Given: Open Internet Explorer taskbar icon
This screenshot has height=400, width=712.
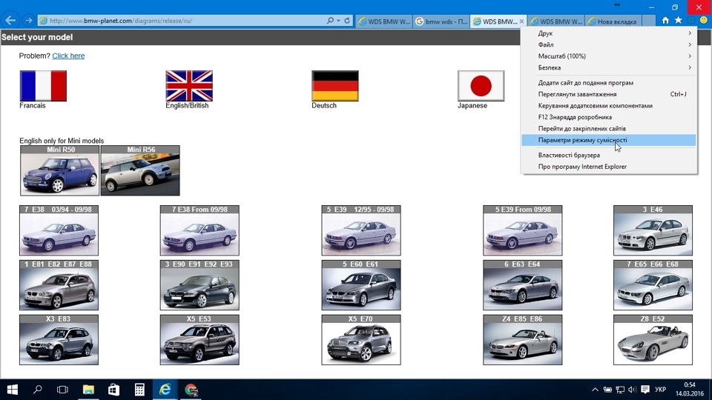Looking at the screenshot, I should pos(165,390).
